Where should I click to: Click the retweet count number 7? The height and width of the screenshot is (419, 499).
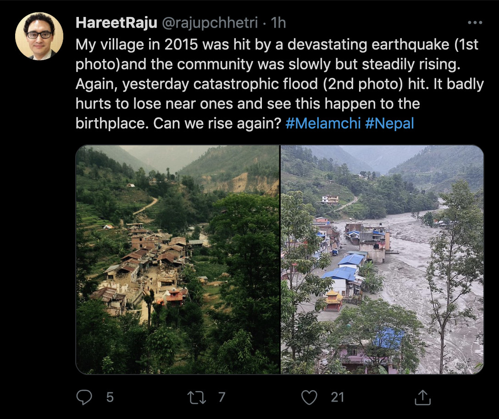pyautogui.click(x=222, y=397)
